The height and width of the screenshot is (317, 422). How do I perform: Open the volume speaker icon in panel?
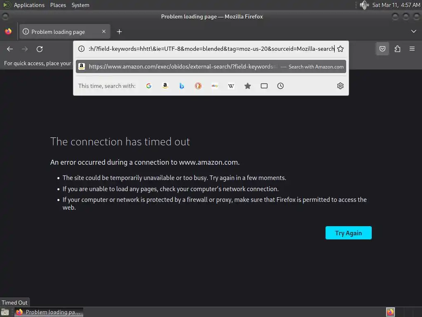tap(364, 5)
